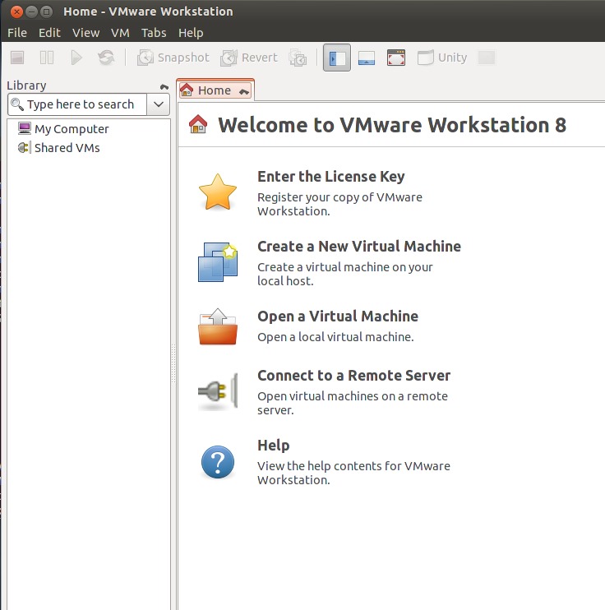
Task: Select the Home tab
Action: (214, 90)
